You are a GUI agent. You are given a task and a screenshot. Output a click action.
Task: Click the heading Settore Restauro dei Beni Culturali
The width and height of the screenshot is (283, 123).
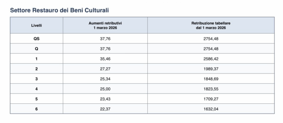click(x=59, y=10)
